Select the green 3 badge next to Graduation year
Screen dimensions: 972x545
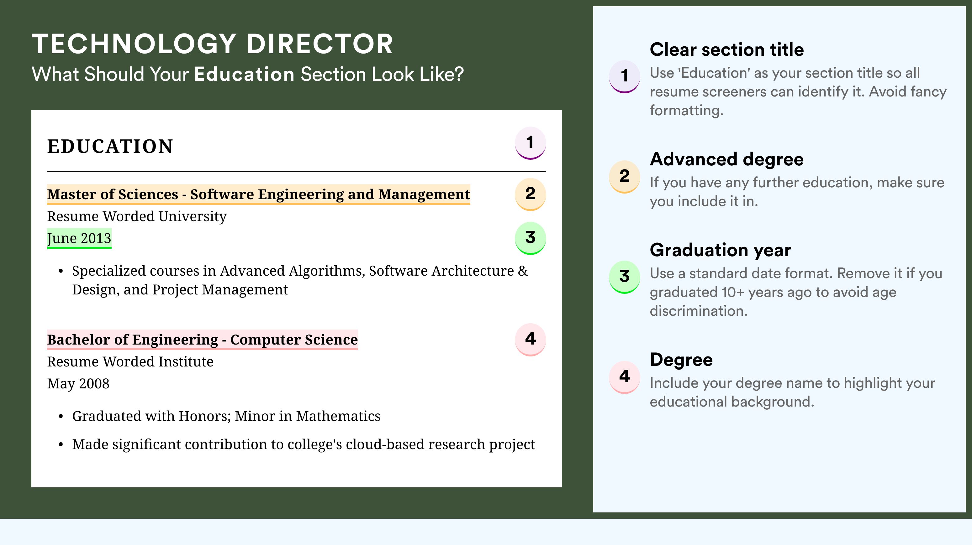pyautogui.click(x=625, y=277)
